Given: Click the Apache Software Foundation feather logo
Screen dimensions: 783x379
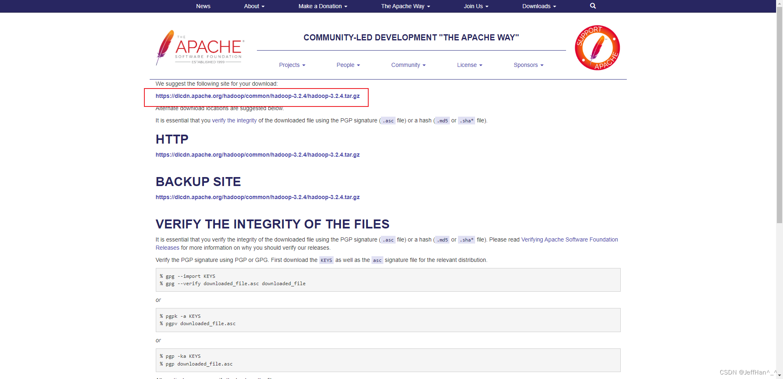Looking at the screenshot, I should (200, 48).
